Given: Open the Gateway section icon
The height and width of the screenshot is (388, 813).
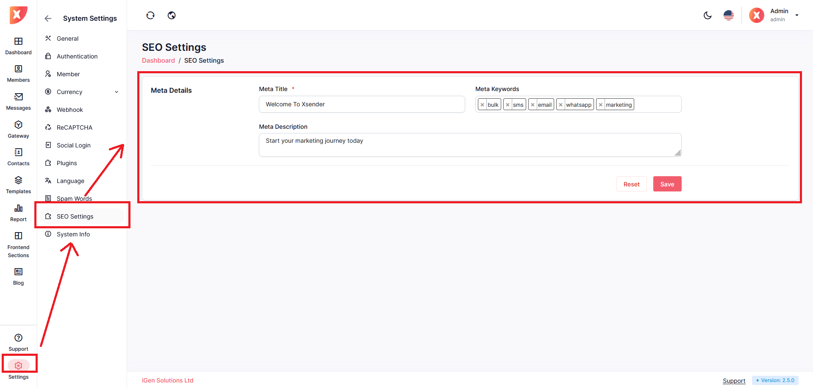Looking at the screenshot, I should coord(18,125).
